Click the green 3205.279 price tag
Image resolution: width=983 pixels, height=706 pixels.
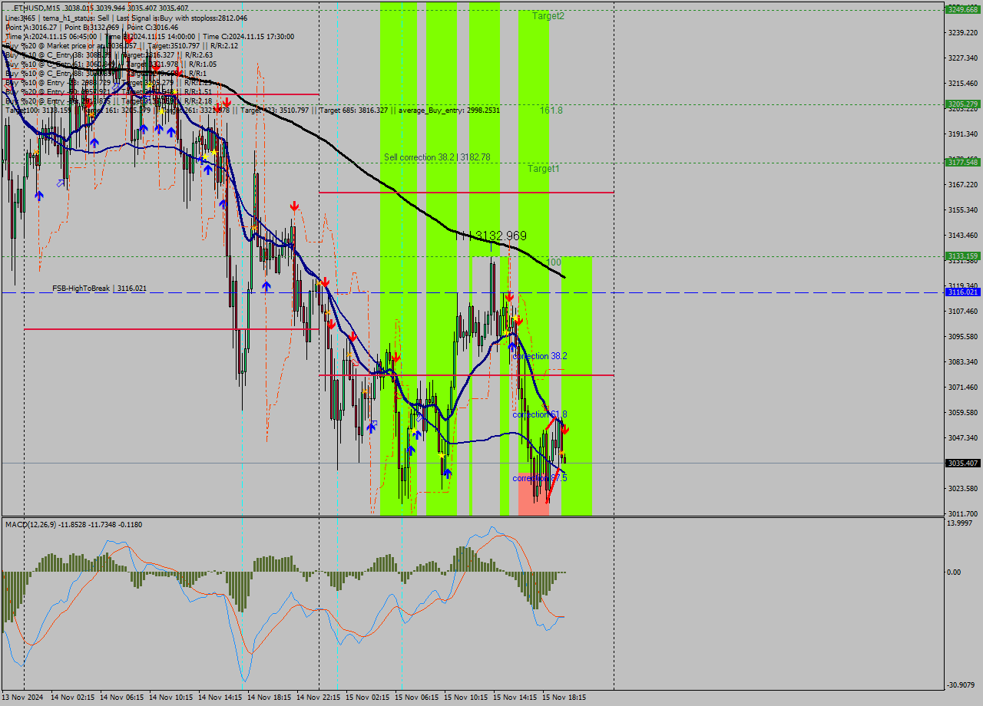coord(962,104)
